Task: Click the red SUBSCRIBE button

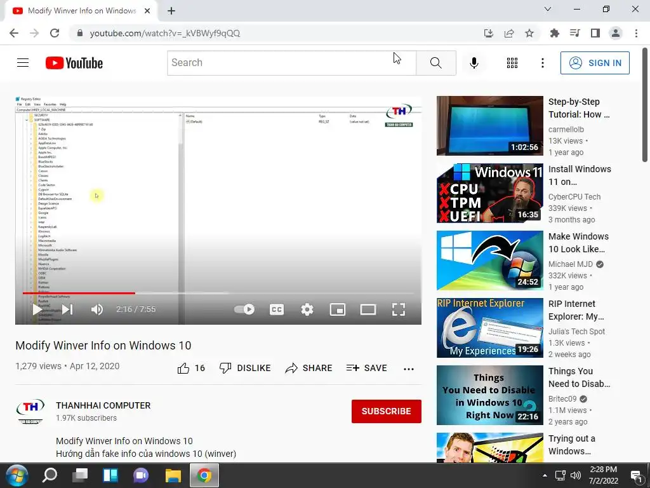Action: 387,411
